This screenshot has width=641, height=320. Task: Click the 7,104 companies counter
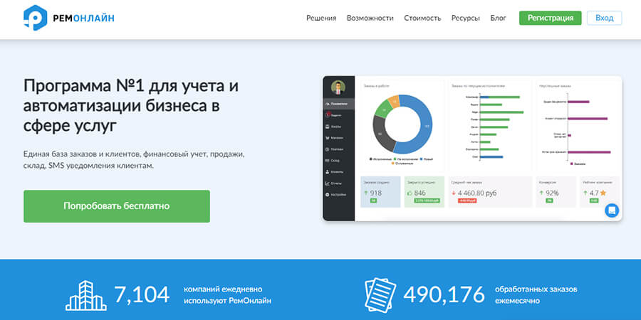click(142, 294)
